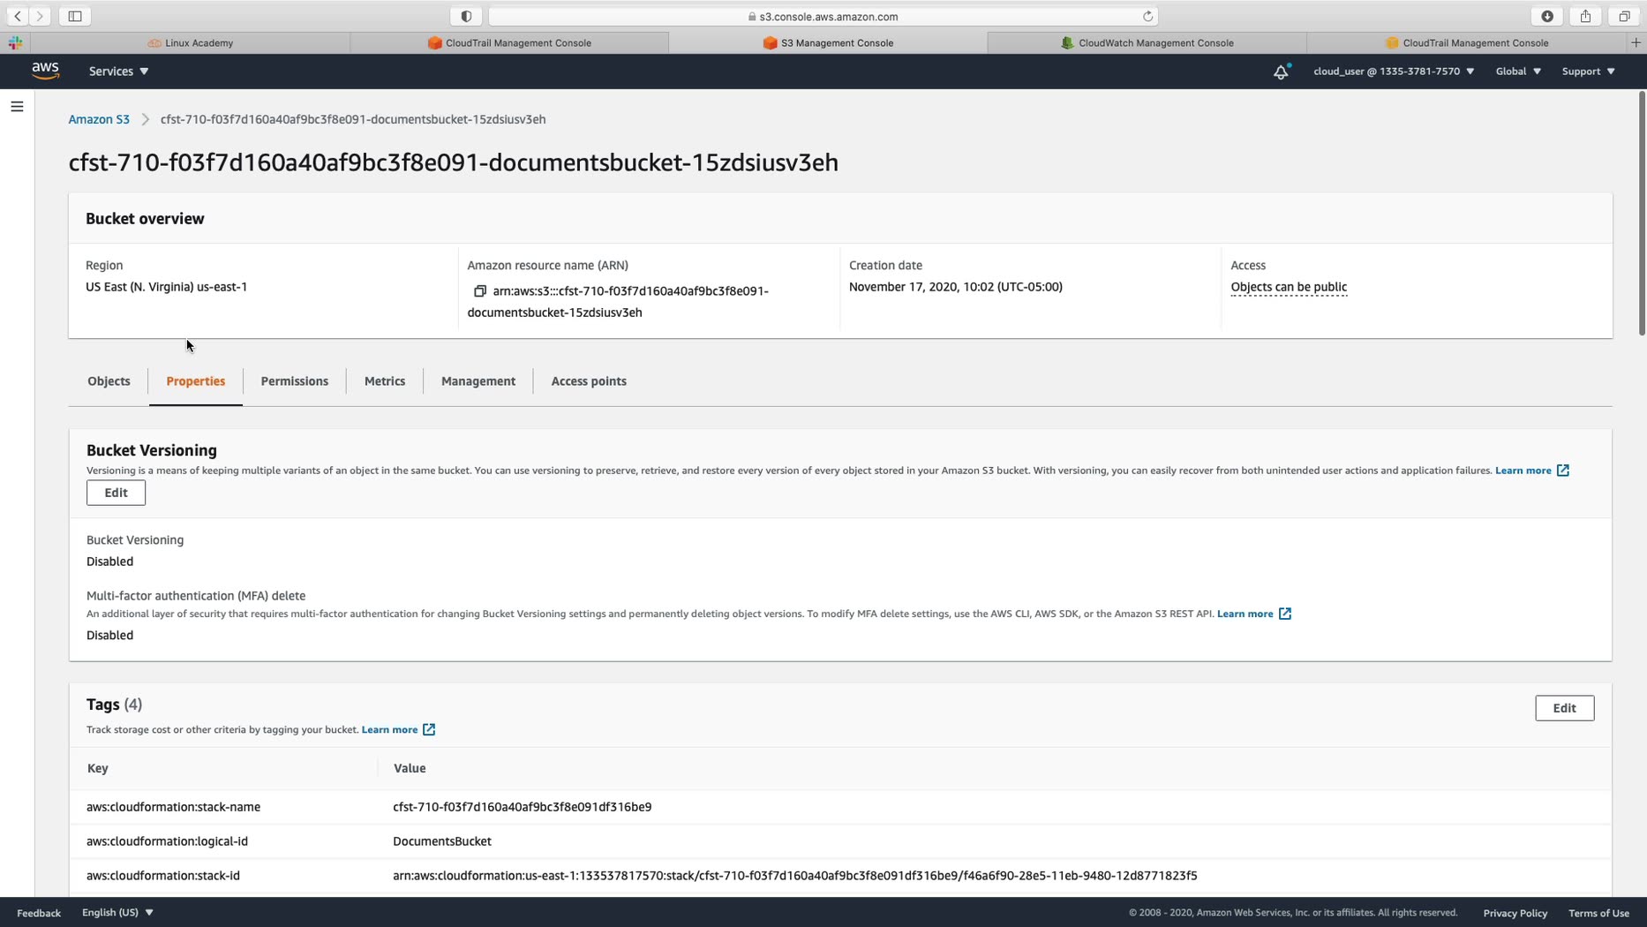
Task: Switch to the Metrics tab
Action: point(384,381)
